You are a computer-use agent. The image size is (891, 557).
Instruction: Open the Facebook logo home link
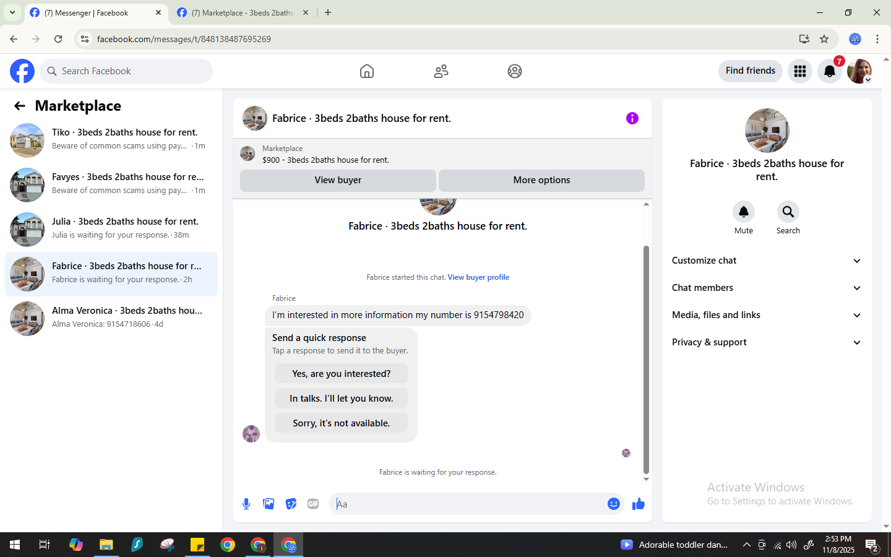[x=22, y=71]
